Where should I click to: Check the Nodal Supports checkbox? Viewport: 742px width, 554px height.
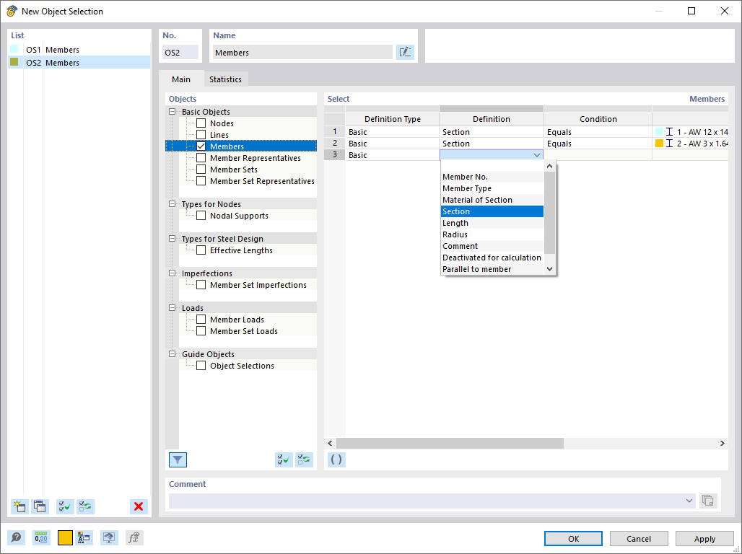tap(201, 215)
